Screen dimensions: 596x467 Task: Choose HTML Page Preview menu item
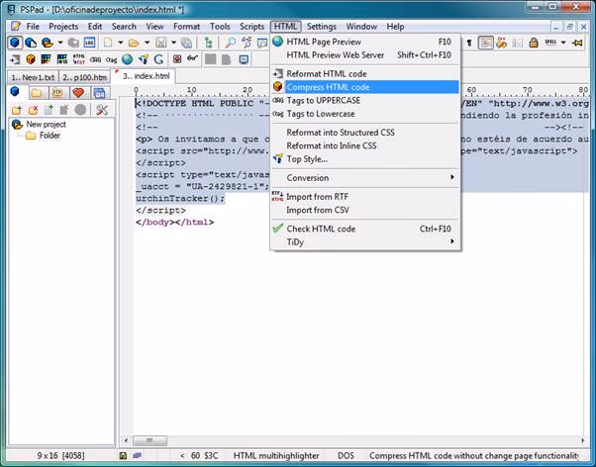pyautogui.click(x=365, y=42)
